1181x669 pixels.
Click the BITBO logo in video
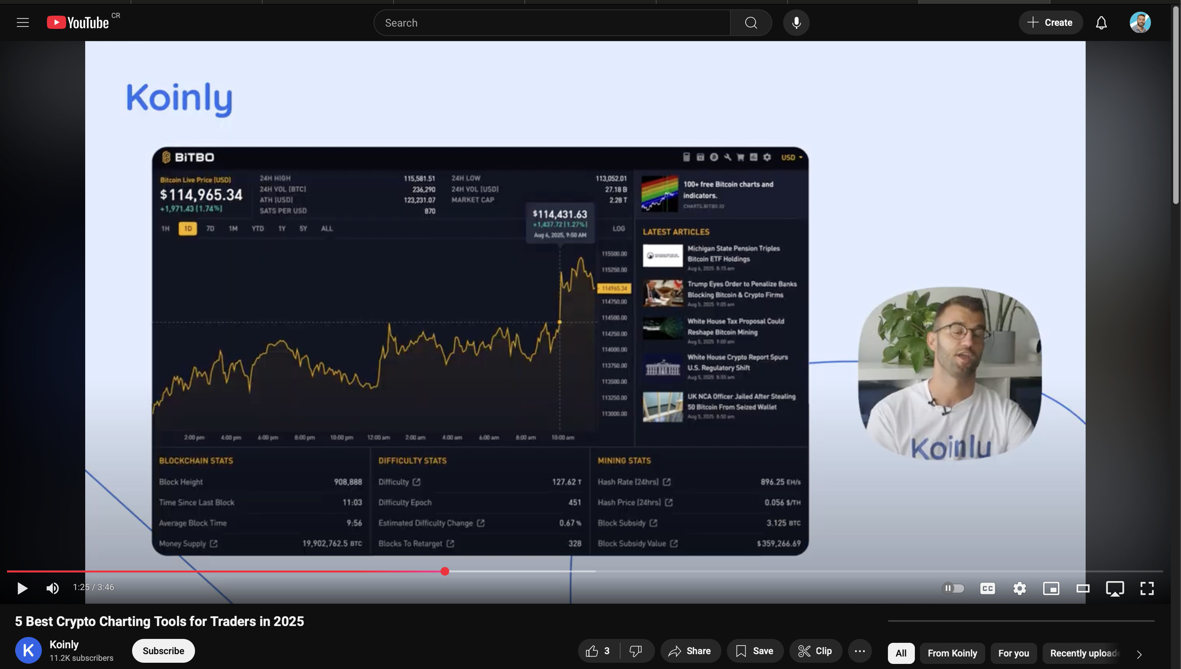pyautogui.click(x=188, y=157)
